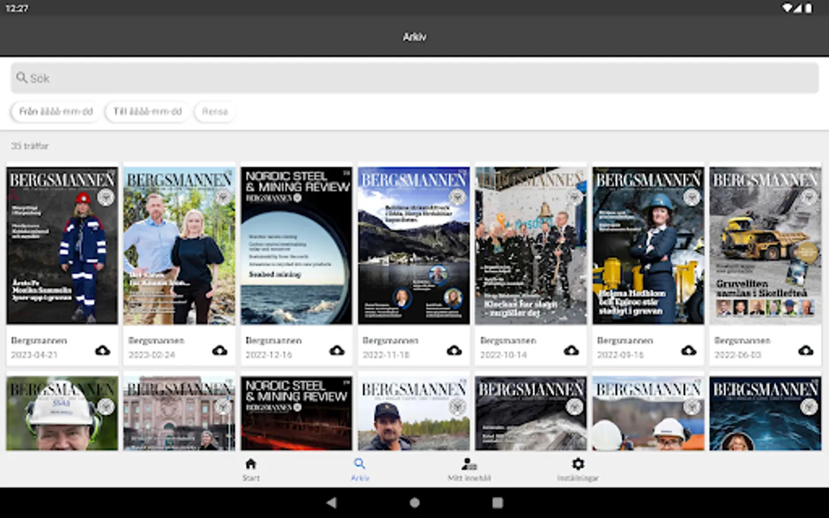Hit the cloud download icon beside 2022-11-18
Screen dimensions: 829x518
click(x=454, y=351)
